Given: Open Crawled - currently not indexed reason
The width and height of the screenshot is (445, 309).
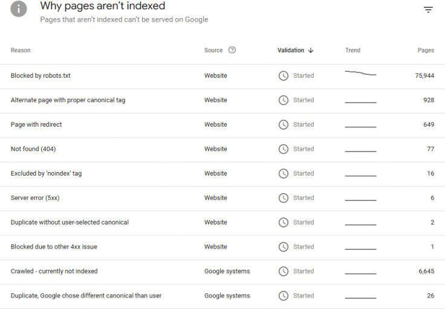Looking at the screenshot, I should pos(54,271).
